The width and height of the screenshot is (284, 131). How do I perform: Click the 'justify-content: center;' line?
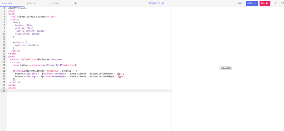tap(31, 31)
